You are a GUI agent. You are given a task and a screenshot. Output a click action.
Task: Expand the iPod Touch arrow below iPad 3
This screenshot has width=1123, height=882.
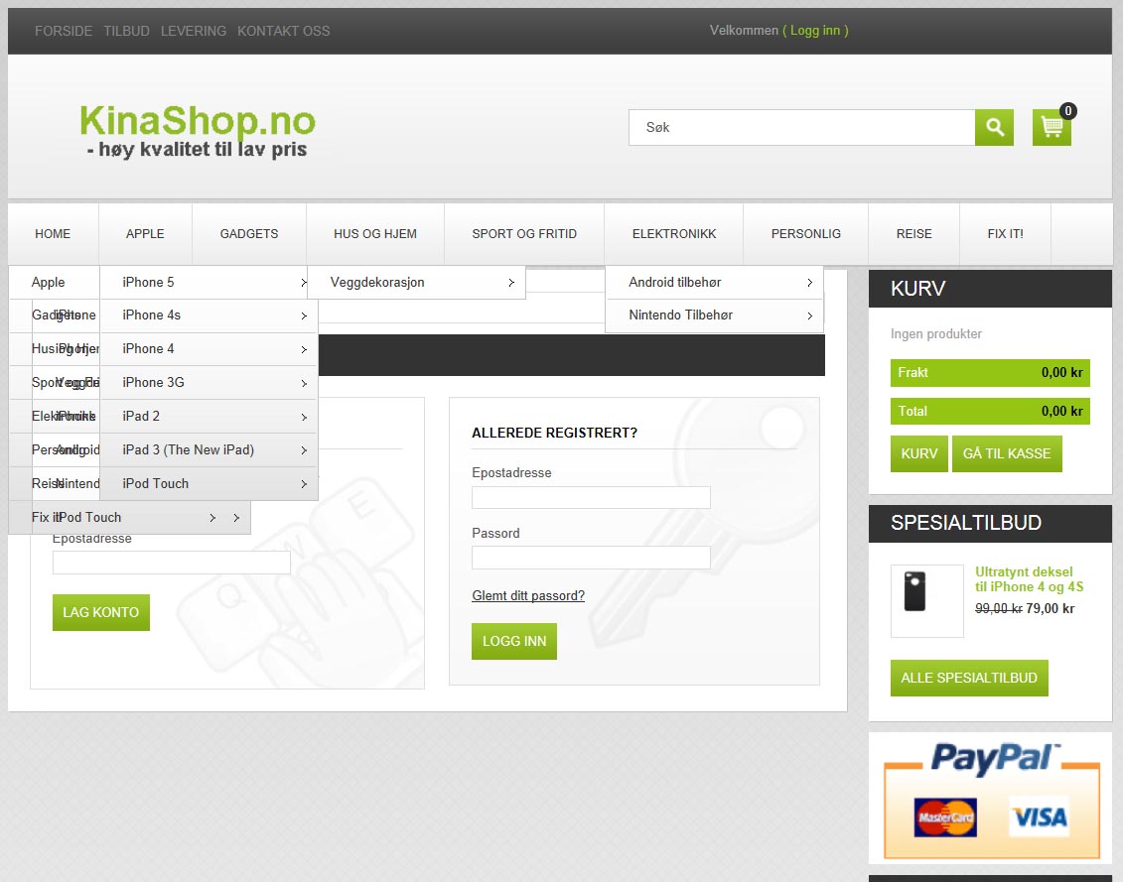304,484
